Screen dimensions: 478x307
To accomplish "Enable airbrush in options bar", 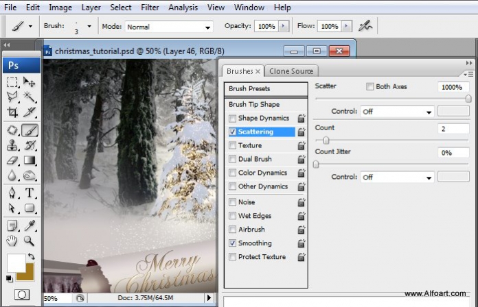I will click(x=365, y=26).
